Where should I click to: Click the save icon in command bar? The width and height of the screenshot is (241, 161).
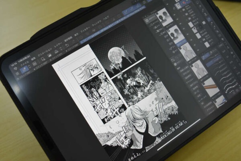(56, 52)
